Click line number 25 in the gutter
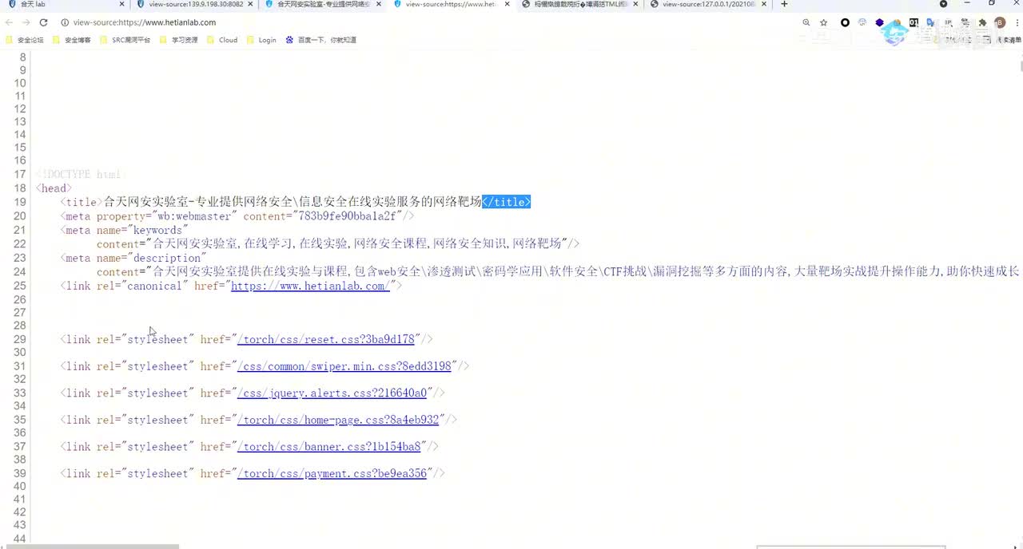This screenshot has width=1023, height=549. point(20,286)
